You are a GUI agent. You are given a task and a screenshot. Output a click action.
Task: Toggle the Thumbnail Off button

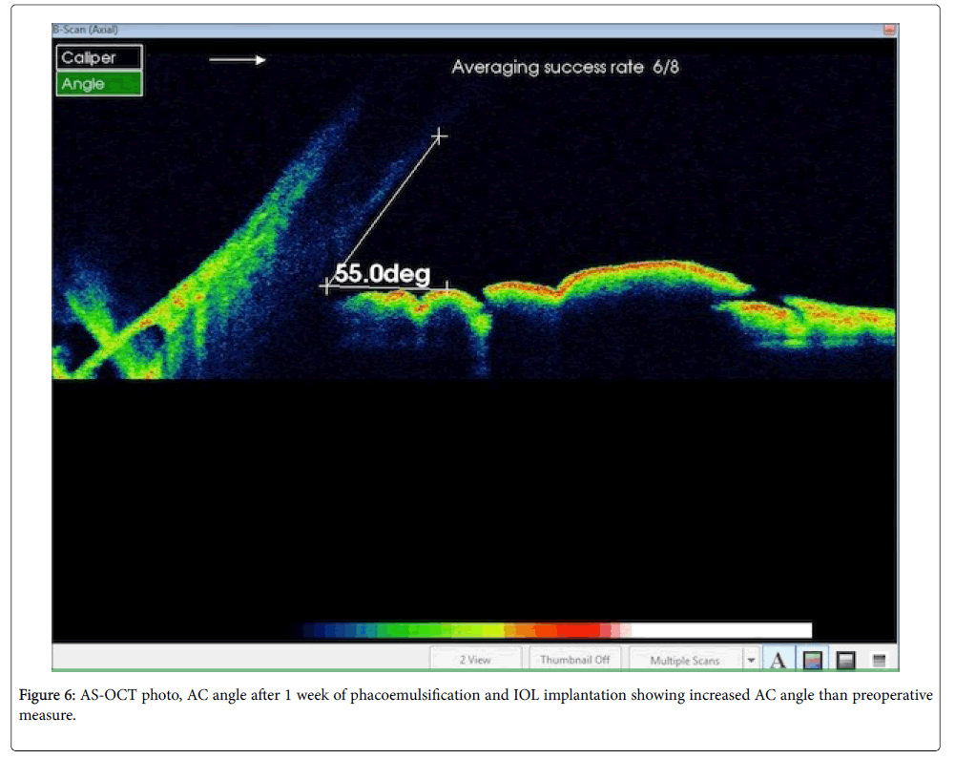tap(575, 660)
